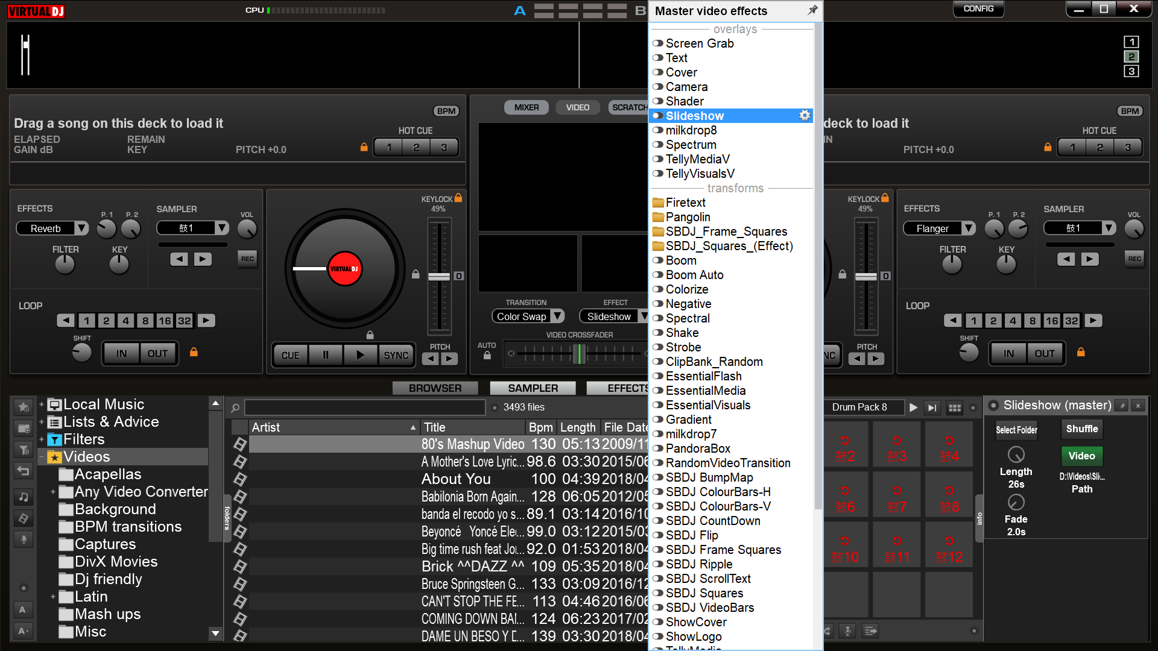
Task: Switch to the MIXER tab
Action: coord(527,107)
